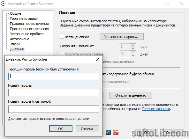Image resolution: width=189 pixels, height=139 pixels.
Task: Select Общие in the settings tree
Action: 16,13
